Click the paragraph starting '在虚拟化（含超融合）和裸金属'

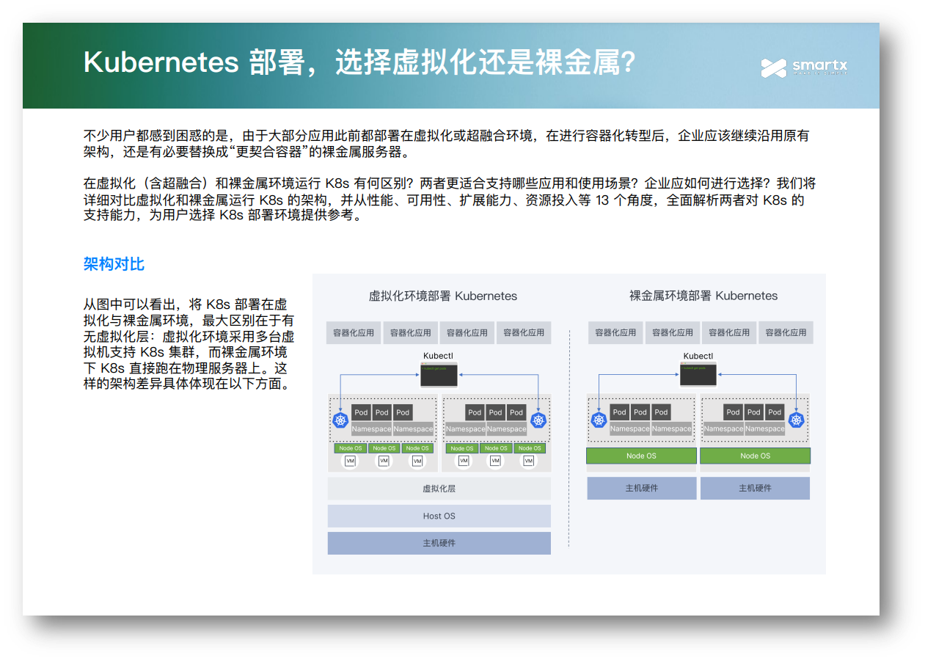tap(449, 200)
